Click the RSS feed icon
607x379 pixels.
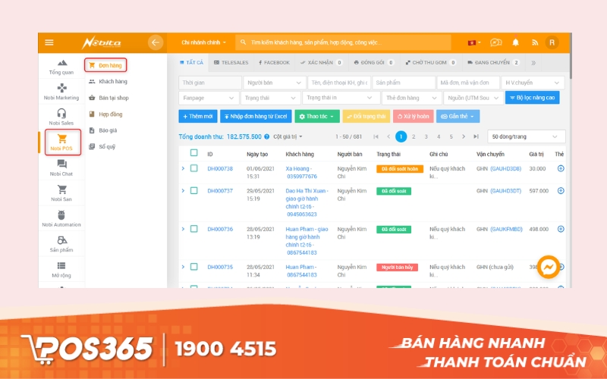pyautogui.click(x=535, y=42)
